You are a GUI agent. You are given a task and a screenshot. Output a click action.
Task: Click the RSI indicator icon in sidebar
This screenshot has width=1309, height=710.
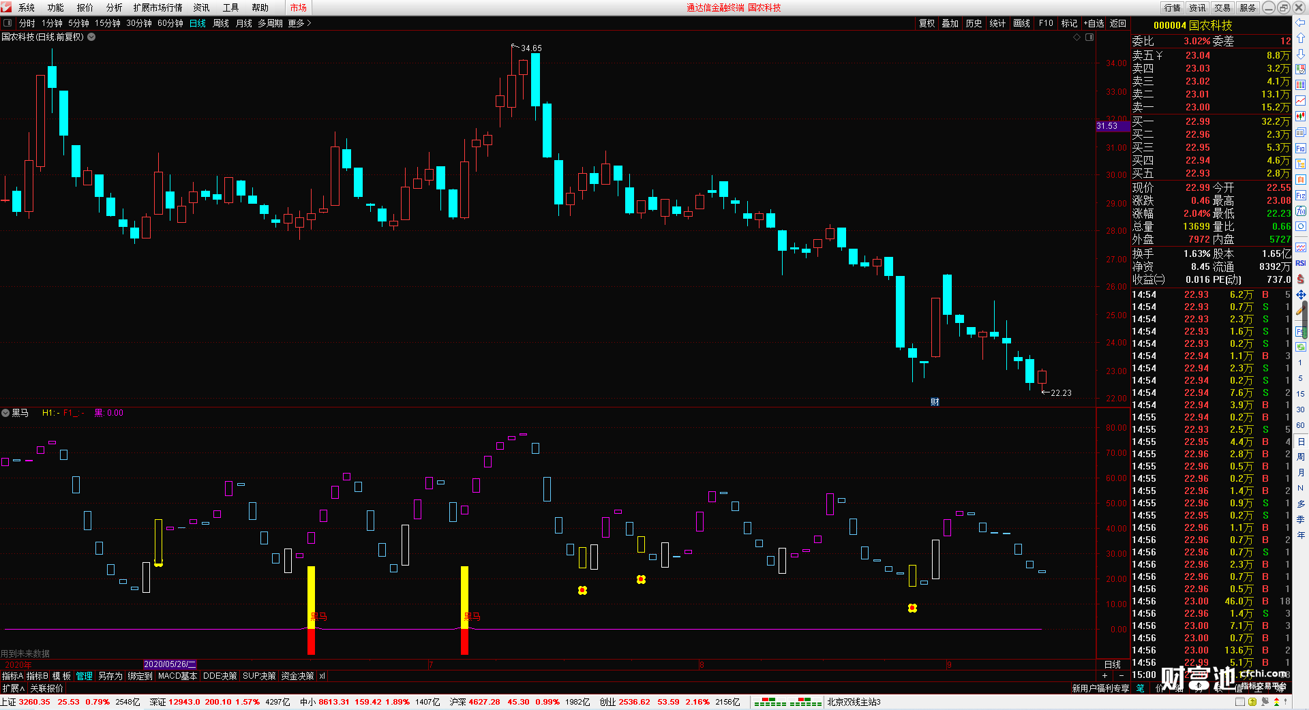(1301, 263)
